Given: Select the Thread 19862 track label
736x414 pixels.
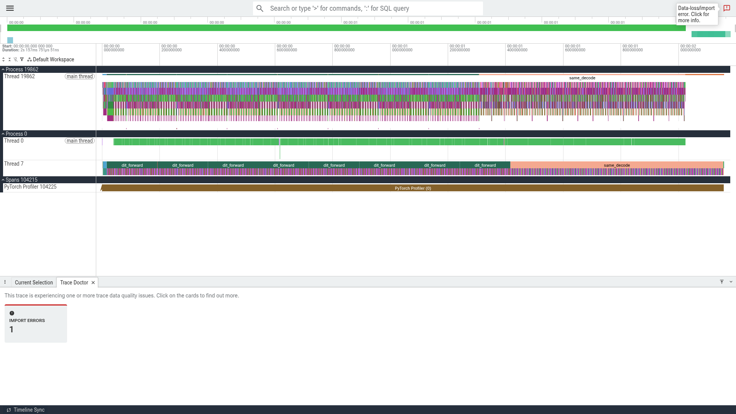Looking at the screenshot, I should [x=20, y=76].
